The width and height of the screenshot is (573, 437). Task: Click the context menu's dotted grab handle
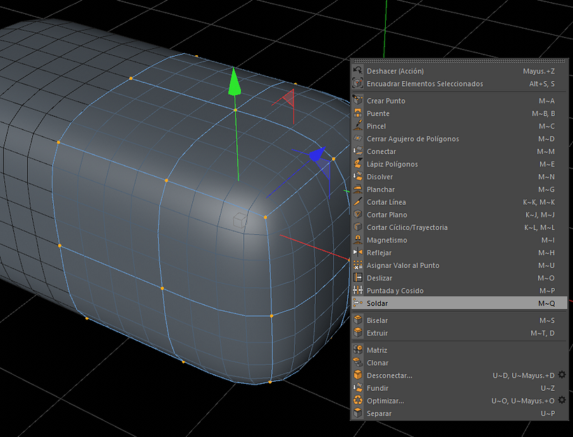459,61
